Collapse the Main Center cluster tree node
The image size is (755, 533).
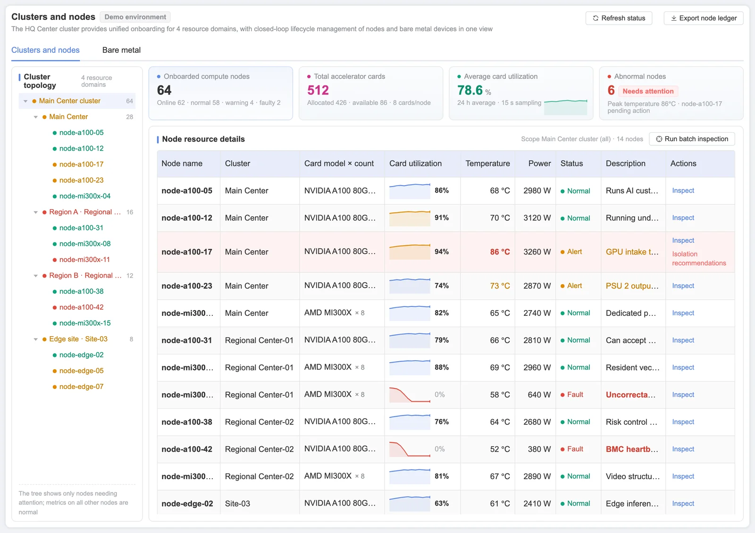(25, 101)
